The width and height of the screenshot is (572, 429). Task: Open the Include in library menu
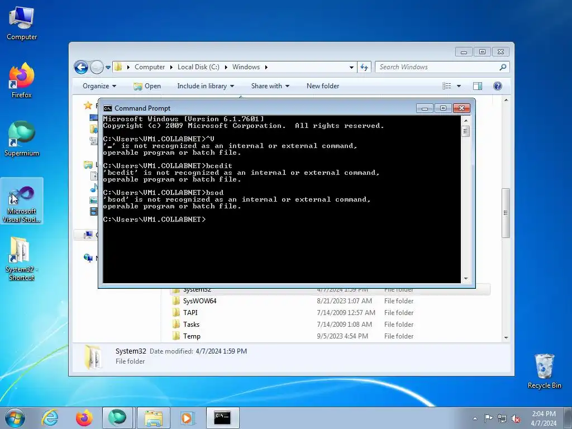(x=206, y=86)
